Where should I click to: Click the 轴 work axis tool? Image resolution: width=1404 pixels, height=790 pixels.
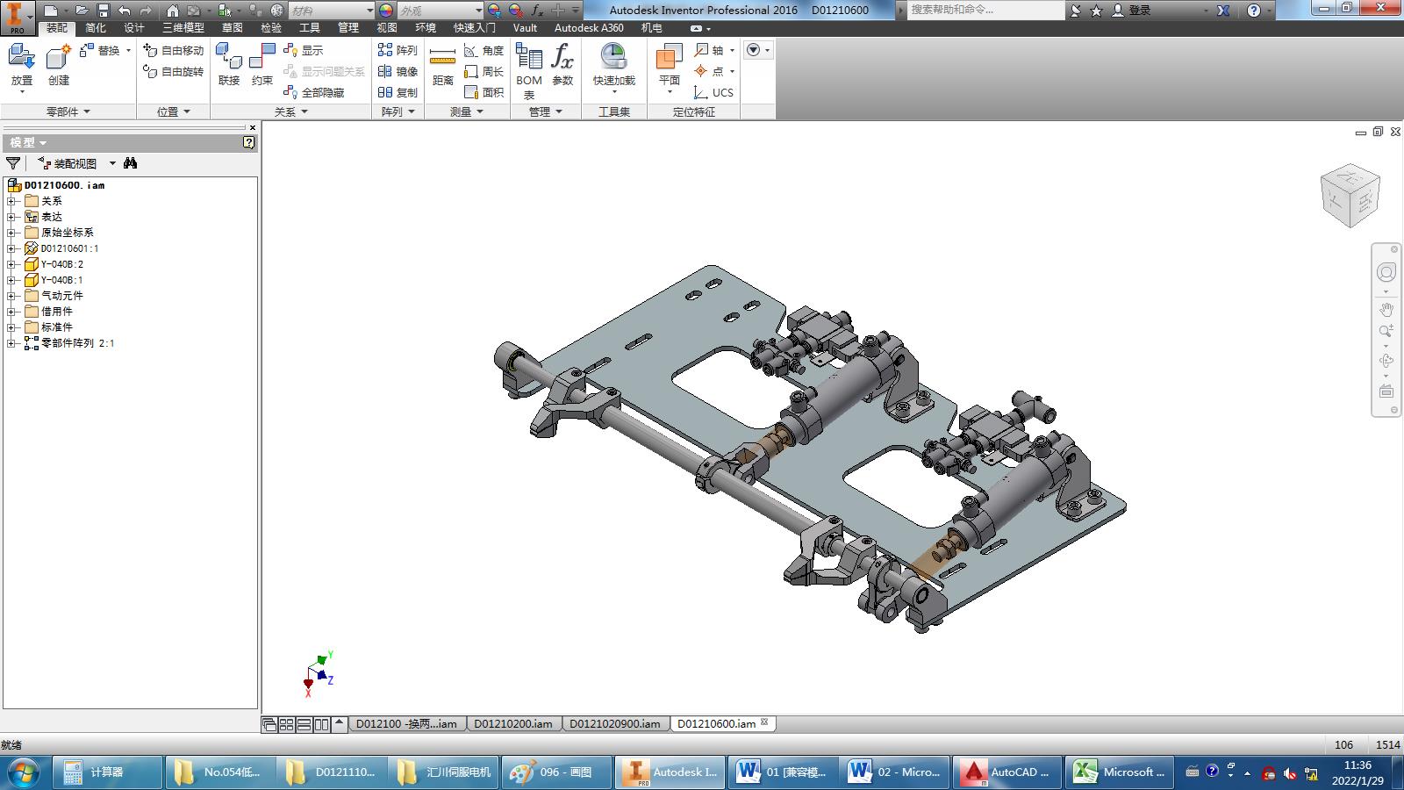pos(710,50)
